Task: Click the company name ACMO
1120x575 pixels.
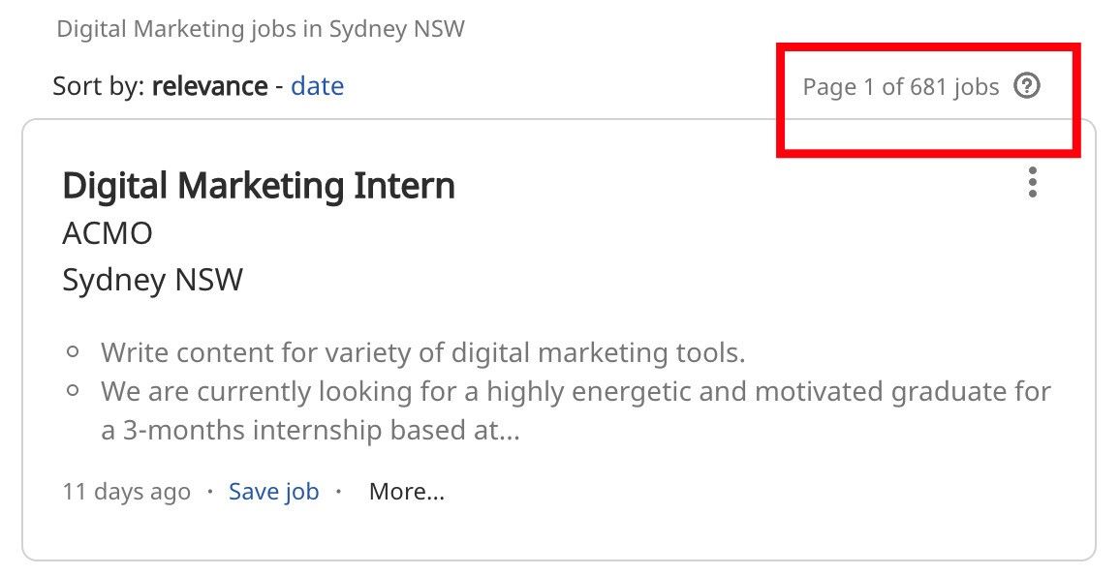Action: pyautogui.click(x=107, y=233)
